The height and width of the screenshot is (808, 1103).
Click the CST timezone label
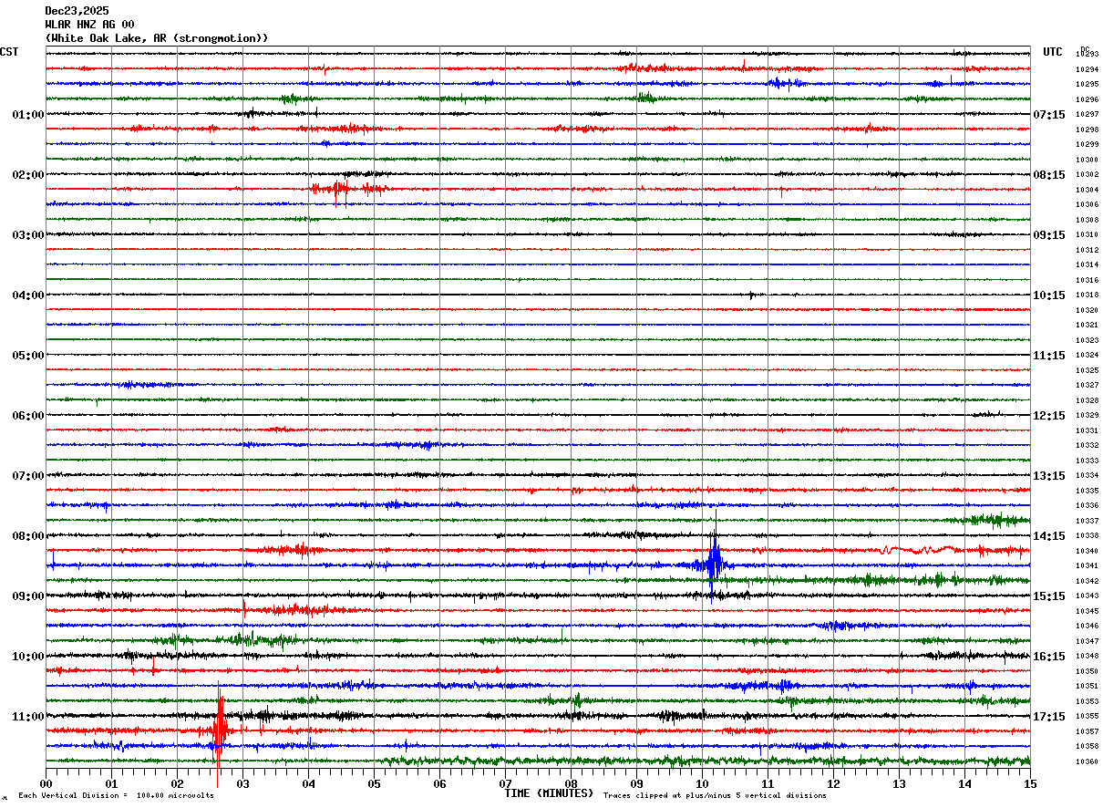(9, 52)
